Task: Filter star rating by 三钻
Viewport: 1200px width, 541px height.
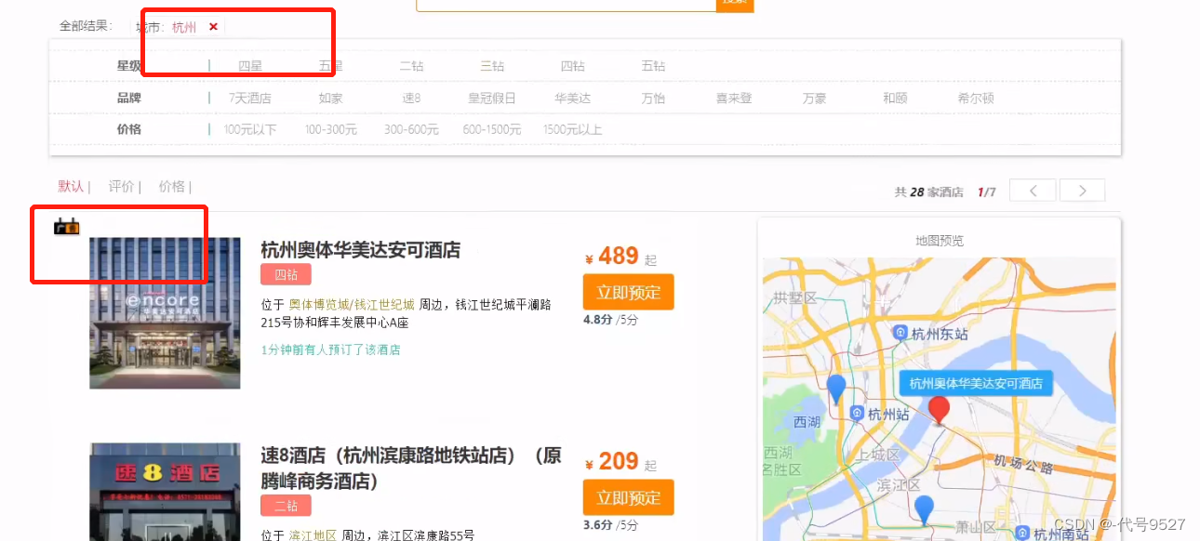Action: (492, 66)
